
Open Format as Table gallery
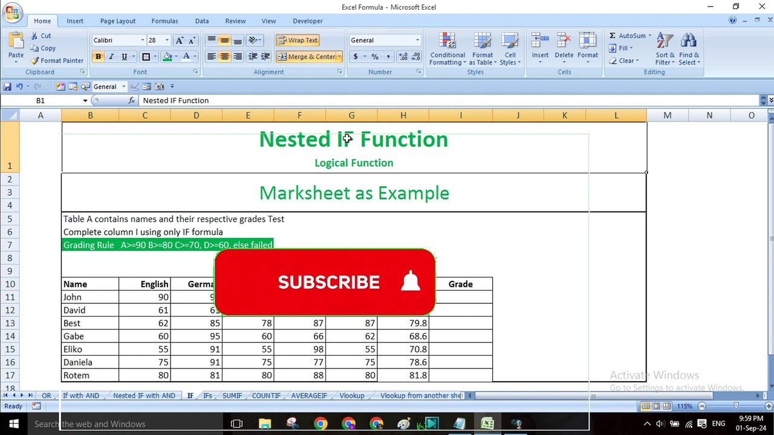(x=483, y=49)
